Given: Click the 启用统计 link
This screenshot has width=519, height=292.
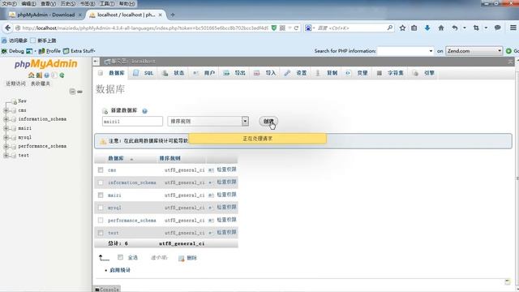Looking at the screenshot, I should coord(120,270).
